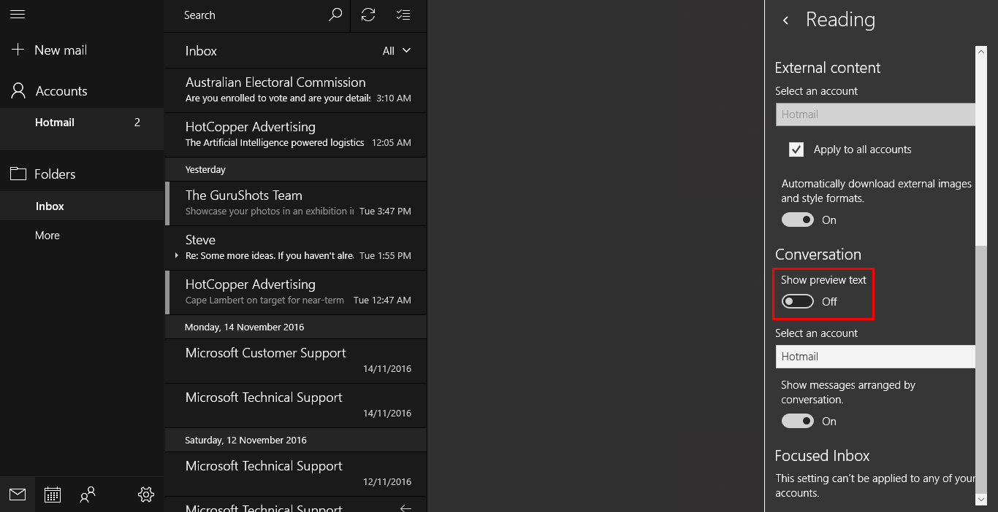The image size is (998, 512).
Task: Click the Folders heading
Action: coord(55,174)
